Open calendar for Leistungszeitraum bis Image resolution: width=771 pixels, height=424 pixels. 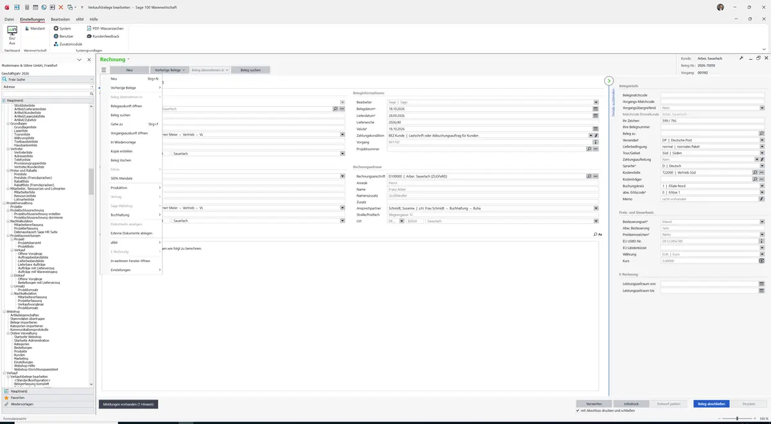[762, 290]
